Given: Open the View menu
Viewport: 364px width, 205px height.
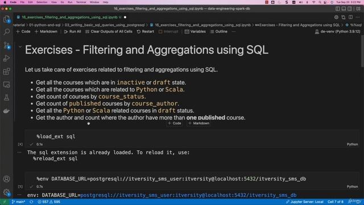Looking at the screenshot, I should (x=54, y=2).
